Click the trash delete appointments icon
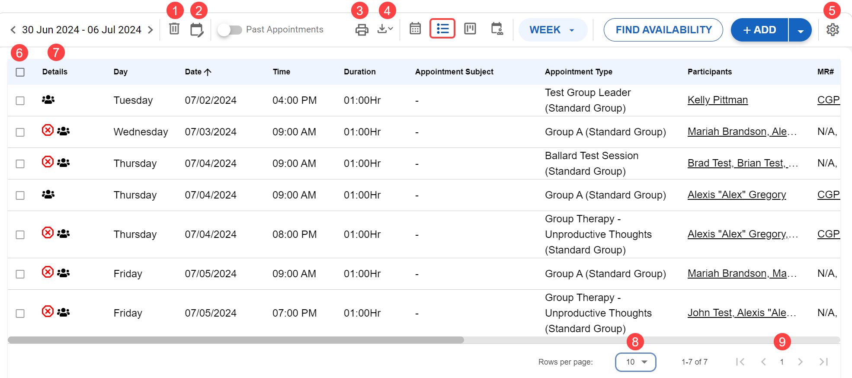This screenshot has width=852, height=378. tap(174, 29)
